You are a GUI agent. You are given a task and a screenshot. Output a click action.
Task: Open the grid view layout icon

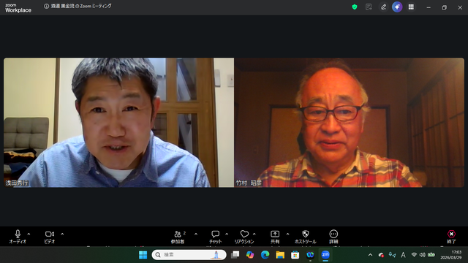coord(411,7)
